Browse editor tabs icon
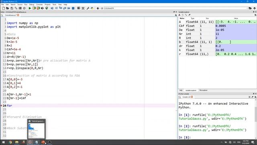The width and height of the screenshot is (257, 145). [x=2, y=15]
